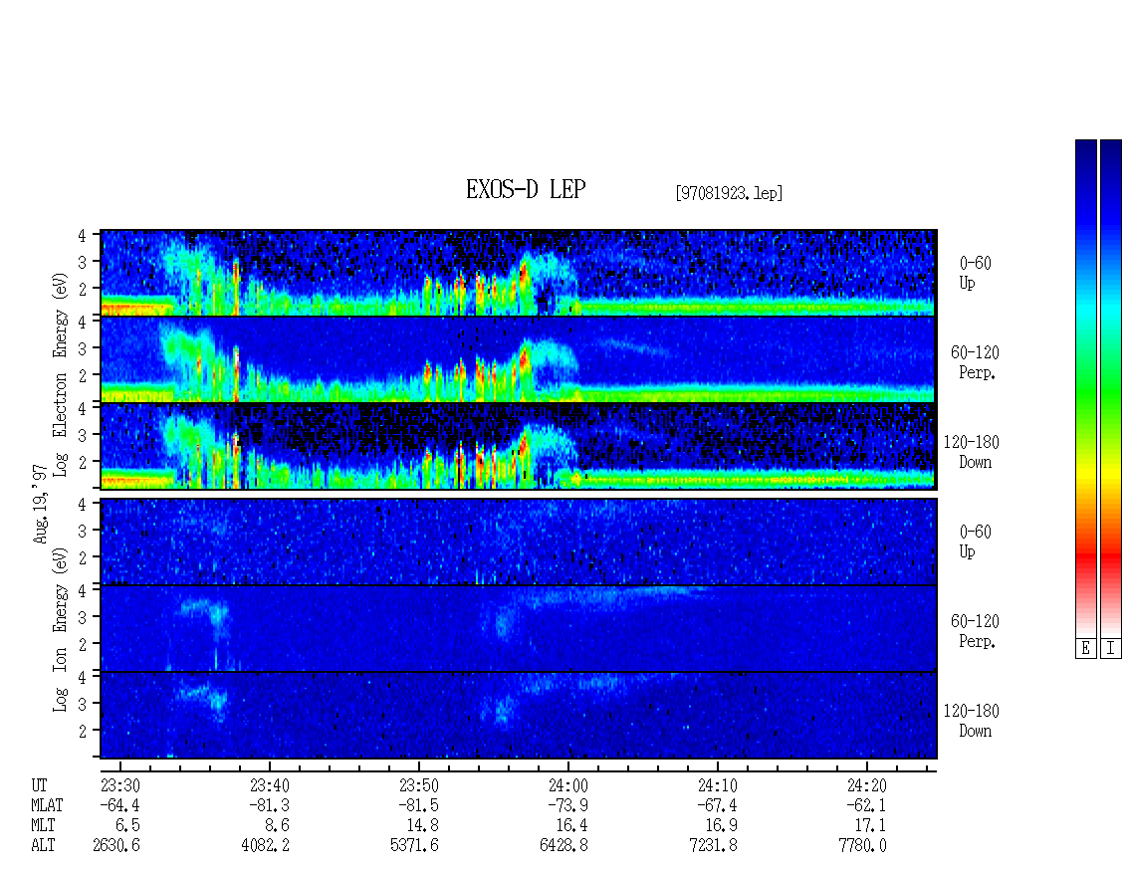
Task: Open the electron 0-60 Up spectrogram panel
Action: 519,273
